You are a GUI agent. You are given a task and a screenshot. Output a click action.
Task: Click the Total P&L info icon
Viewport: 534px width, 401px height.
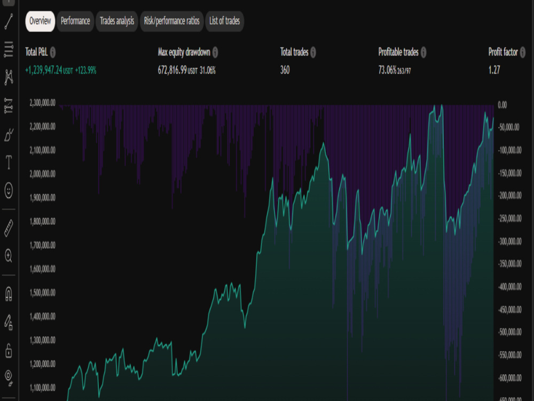click(x=53, y=52)
